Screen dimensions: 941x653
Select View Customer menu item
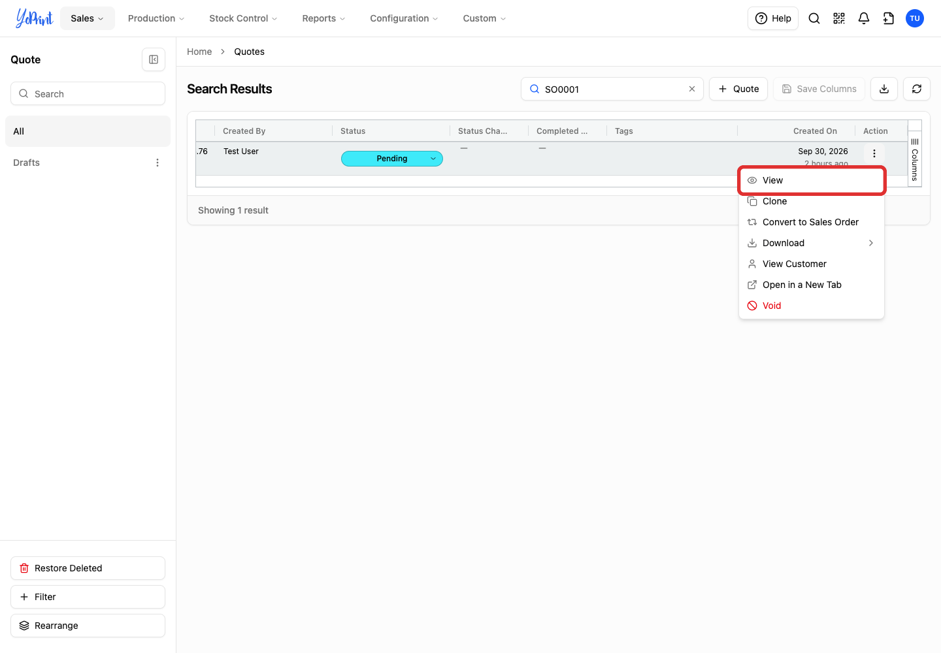(x=812, y=264)
